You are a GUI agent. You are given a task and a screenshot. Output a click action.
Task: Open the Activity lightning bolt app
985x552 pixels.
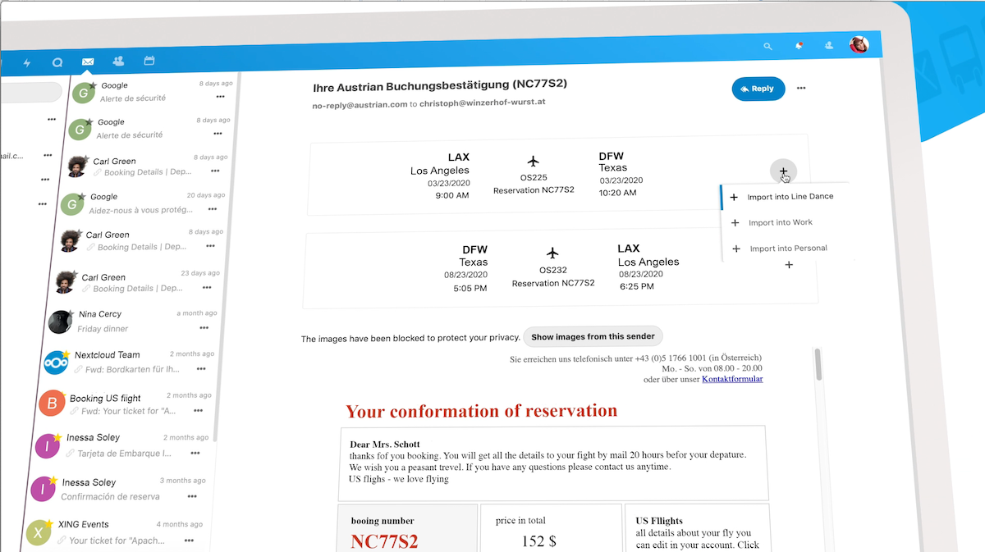pos(27,62)
